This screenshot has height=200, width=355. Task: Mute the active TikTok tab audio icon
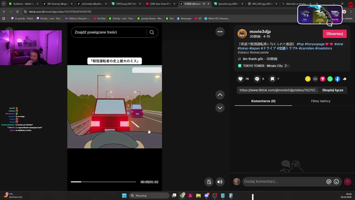tap(204, 4)
